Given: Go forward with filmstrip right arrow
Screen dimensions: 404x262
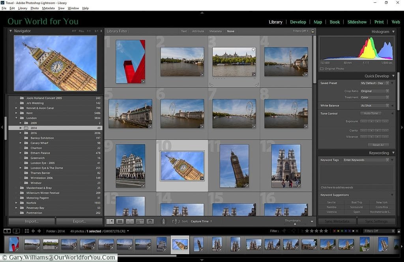Looking at the screenshot, I should [39, 231].
